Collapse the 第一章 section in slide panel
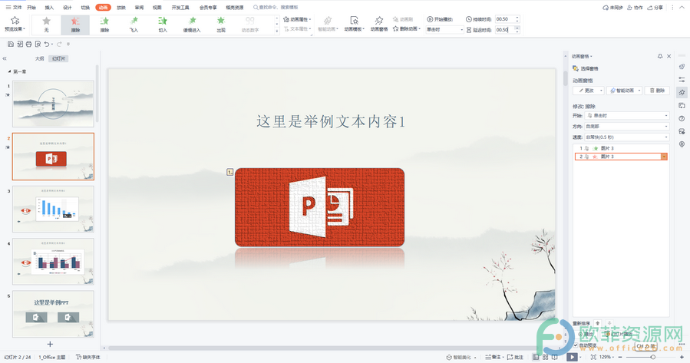 9,71
